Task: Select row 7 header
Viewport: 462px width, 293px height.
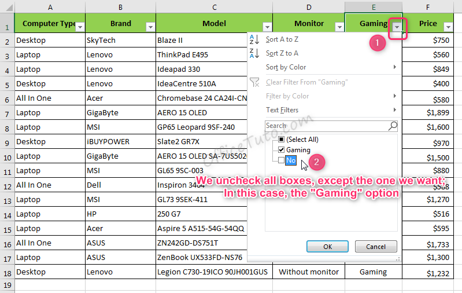Action: [x=7, y=113]
